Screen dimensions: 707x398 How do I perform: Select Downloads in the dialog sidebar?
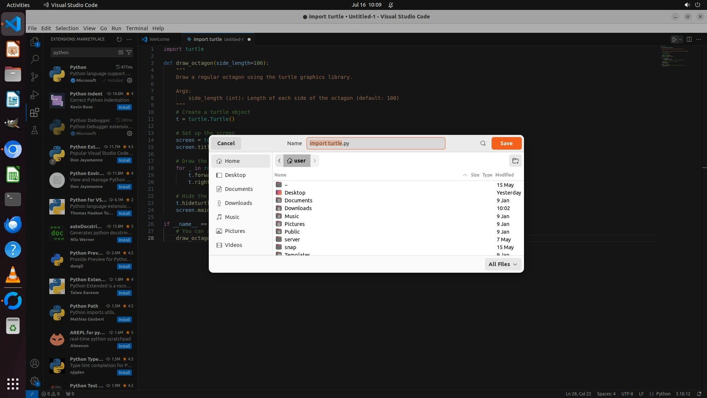pyautogui.click(x=238, y=203)
